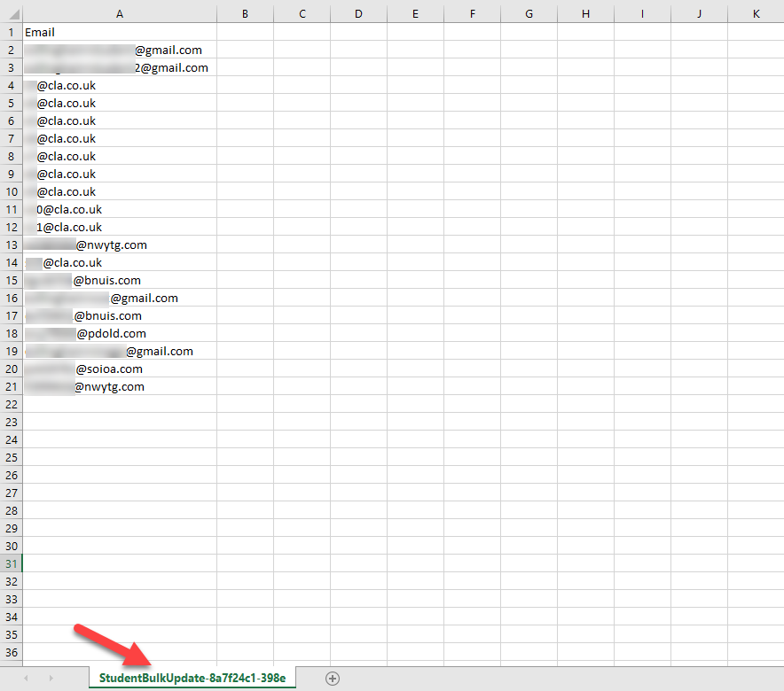Select column A header

[119, 13]
